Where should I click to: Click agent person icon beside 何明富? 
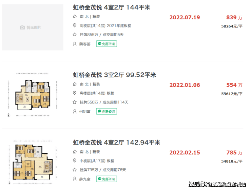75,111
